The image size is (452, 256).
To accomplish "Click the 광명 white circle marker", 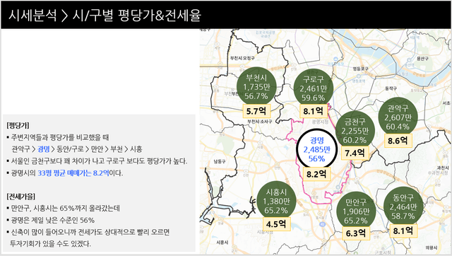I will coord(317,149).
